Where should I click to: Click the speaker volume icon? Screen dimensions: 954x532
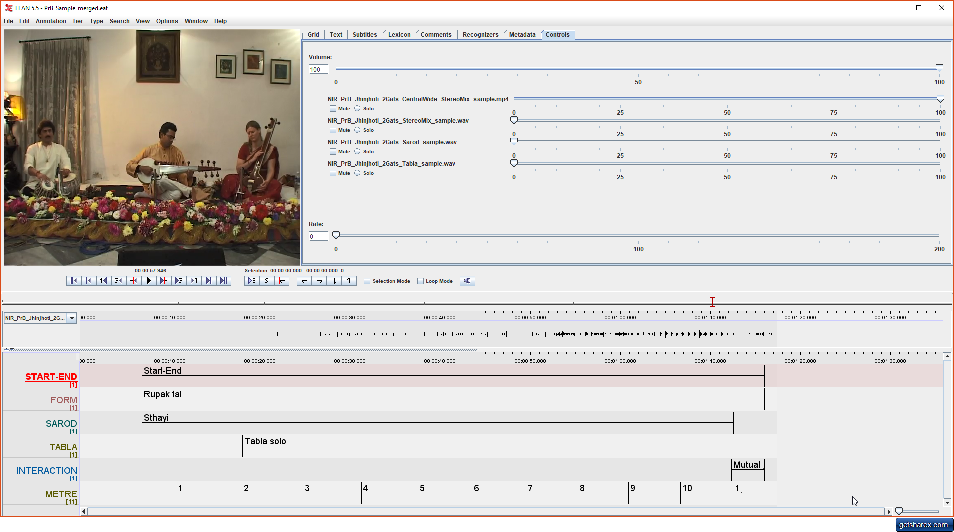467,281
